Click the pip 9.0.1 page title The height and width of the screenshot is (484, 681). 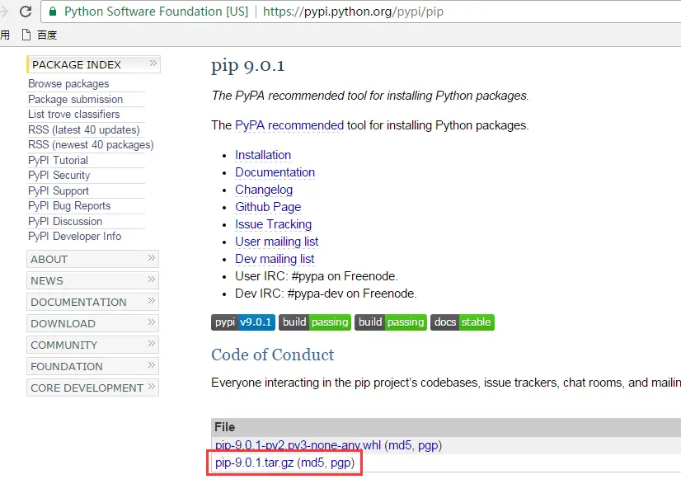(248, 66)
